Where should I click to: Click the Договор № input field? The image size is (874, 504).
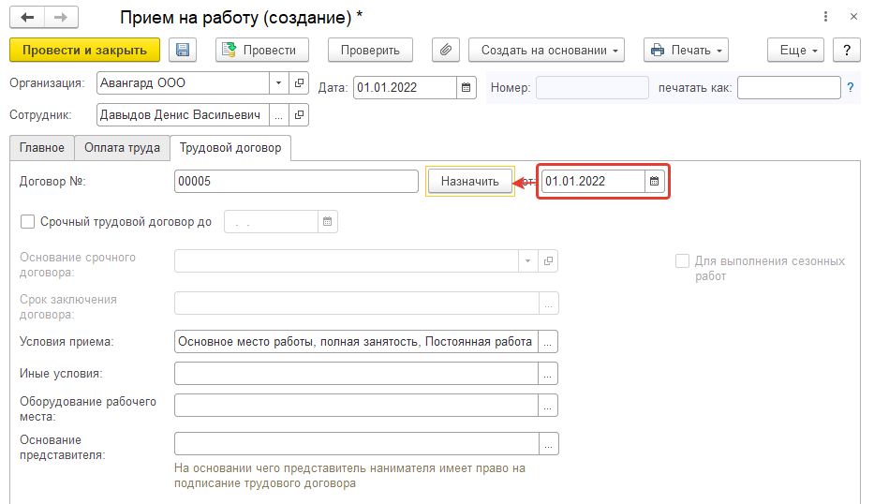296,182
